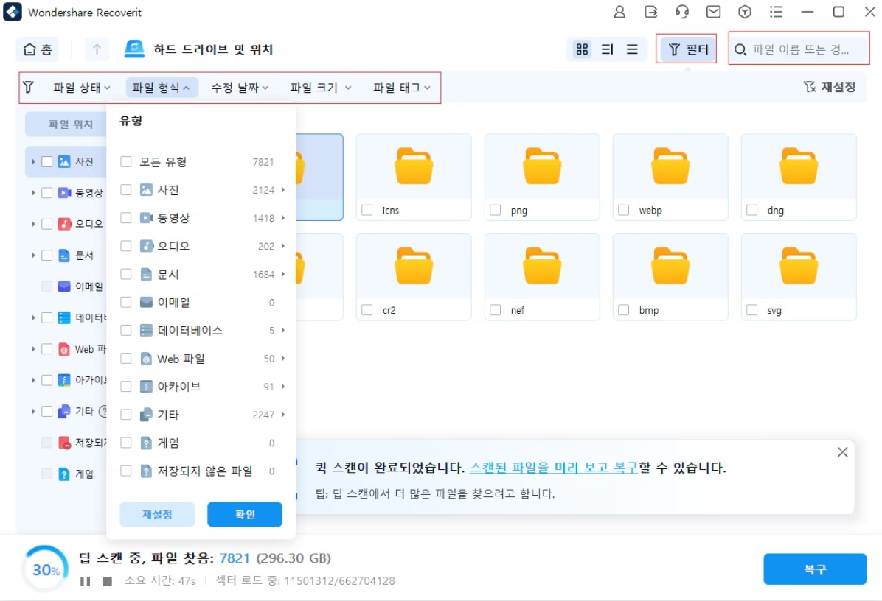
Task: Pause the deep scan
Action: (86, 581)
